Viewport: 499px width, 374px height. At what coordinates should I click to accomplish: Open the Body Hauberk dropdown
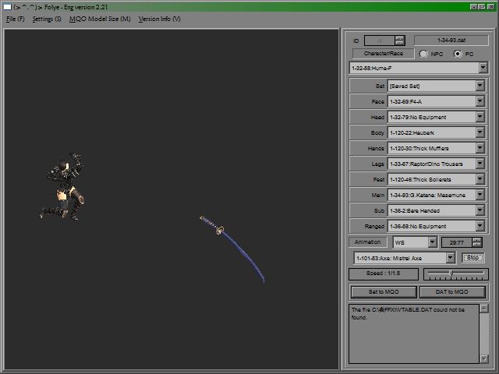481,132
